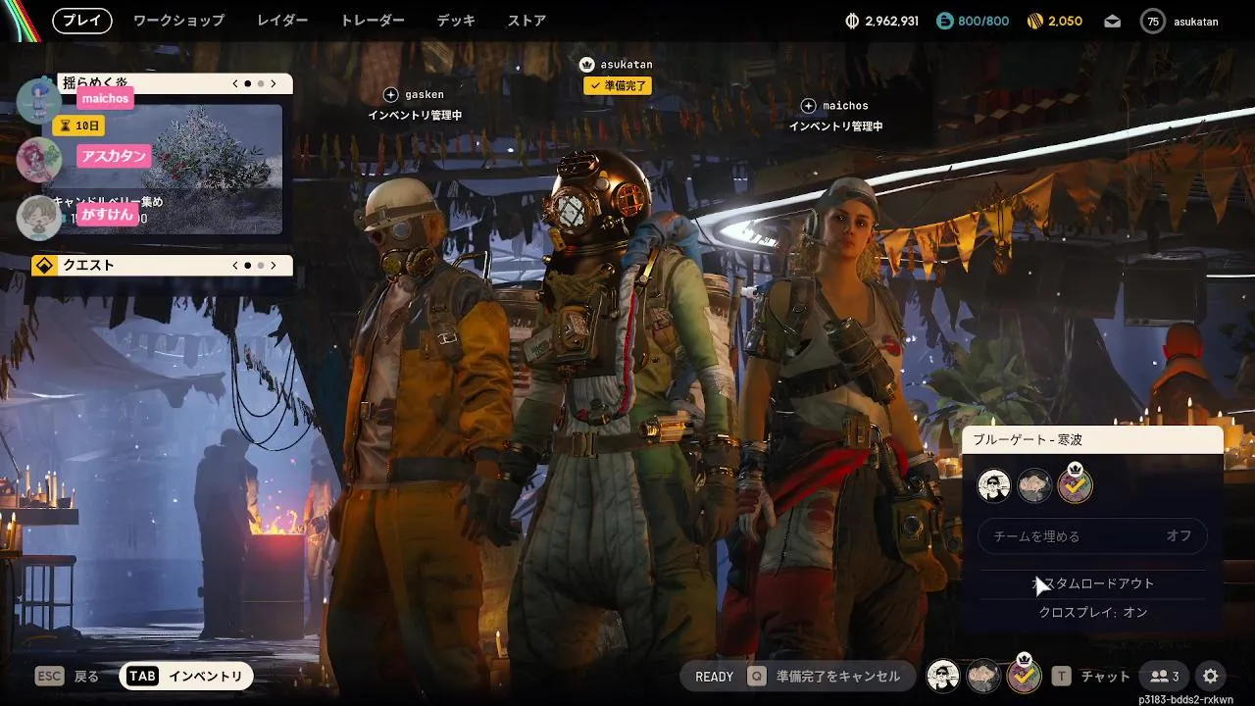This screenshot has width=1255, height=706.
Task: Click the coin currency icon beside 2,962,931
Action: pyautogui.click(x=852, y=21)
